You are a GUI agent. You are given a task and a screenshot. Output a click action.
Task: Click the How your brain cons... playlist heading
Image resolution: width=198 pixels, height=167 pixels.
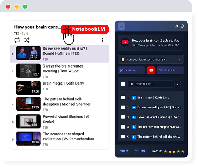[x=37, y=27]
